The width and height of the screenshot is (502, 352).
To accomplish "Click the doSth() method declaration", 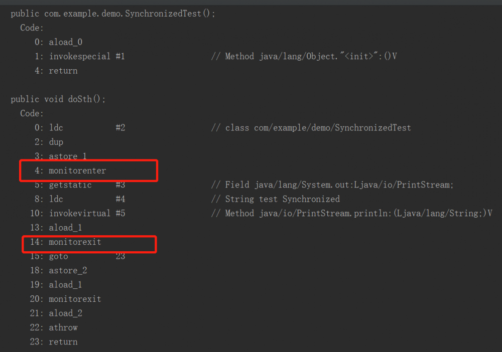I will pyautogui.click(x=58, y=99).
